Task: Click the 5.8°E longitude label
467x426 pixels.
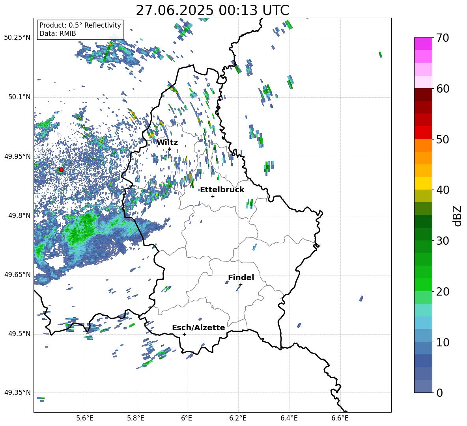Action: [x=136, y=418]
